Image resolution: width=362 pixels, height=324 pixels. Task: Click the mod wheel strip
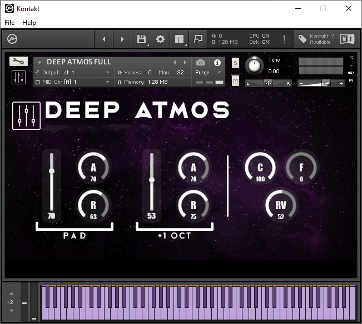[34, 302]
